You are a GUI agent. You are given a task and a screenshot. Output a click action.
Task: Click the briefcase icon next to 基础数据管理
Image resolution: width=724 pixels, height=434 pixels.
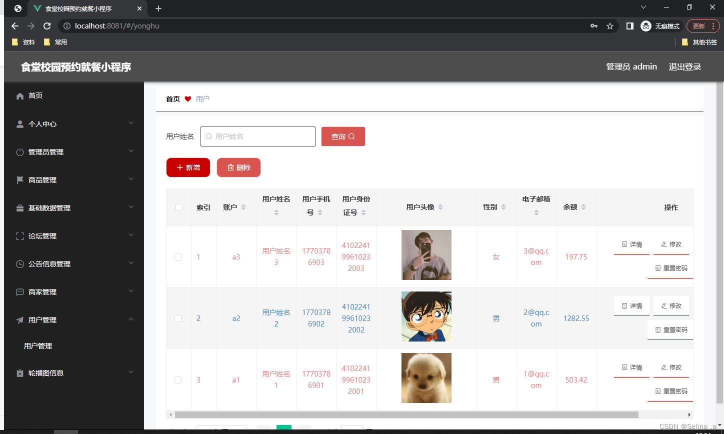[20, 208]
